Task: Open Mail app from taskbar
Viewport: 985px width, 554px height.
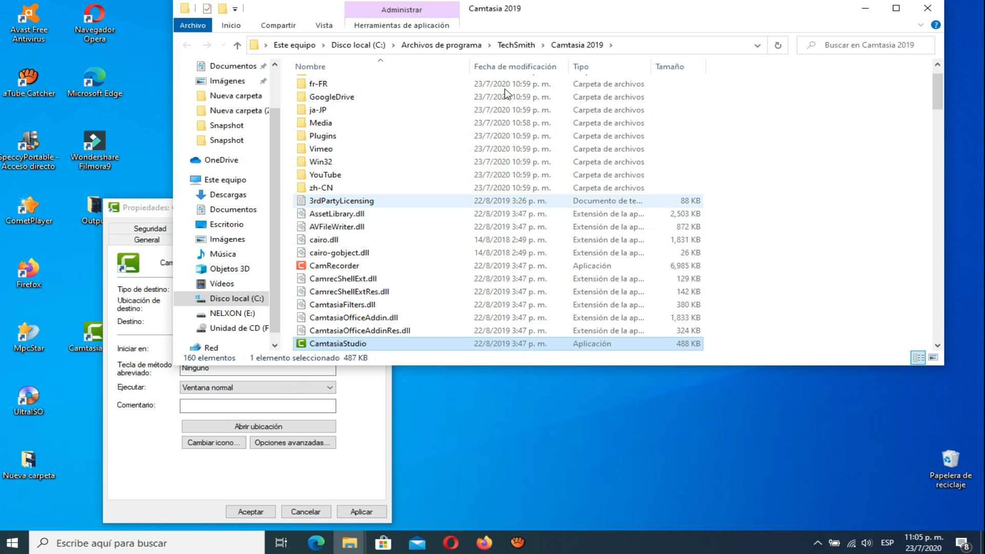Action: (x=417, y=543)
